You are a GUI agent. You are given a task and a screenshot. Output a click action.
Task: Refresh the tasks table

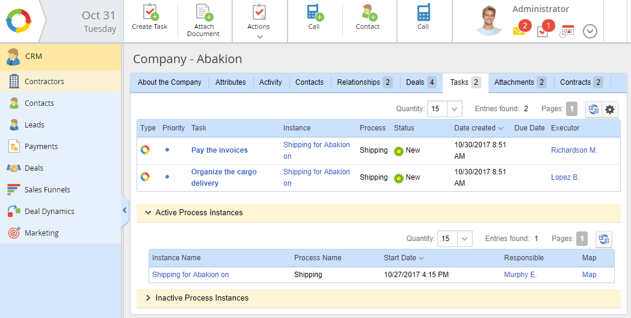(594, 109)
